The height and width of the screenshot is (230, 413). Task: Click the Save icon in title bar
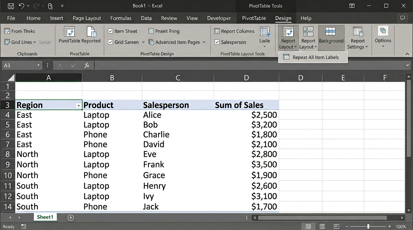[11, 6]
